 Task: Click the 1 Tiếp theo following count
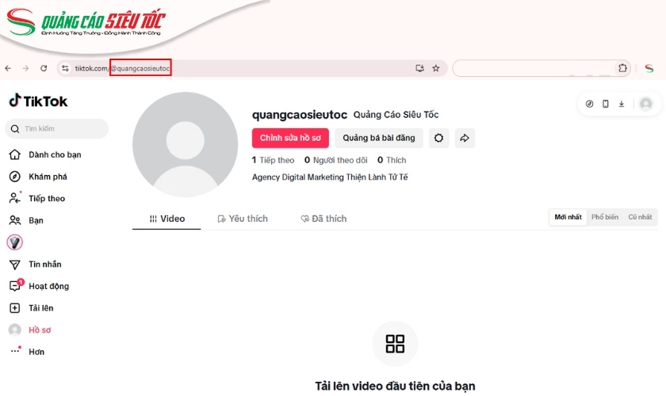(x=273, y=160)
